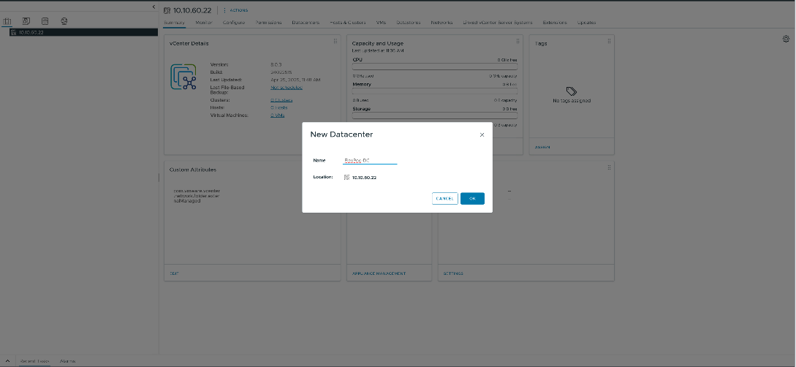The width and height of the screenshot is (796, 367).
Task: Click drag handle on vCenter Details card
Action: pyautogui.click(x=335, y=42)
